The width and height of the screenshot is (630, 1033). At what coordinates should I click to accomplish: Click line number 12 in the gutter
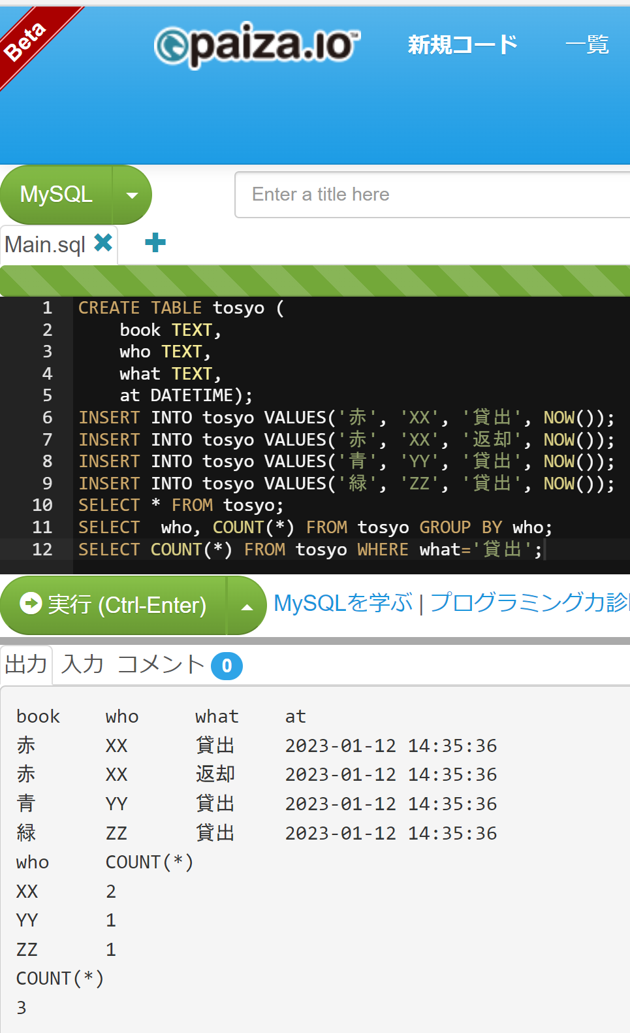(x=42, y=549)
